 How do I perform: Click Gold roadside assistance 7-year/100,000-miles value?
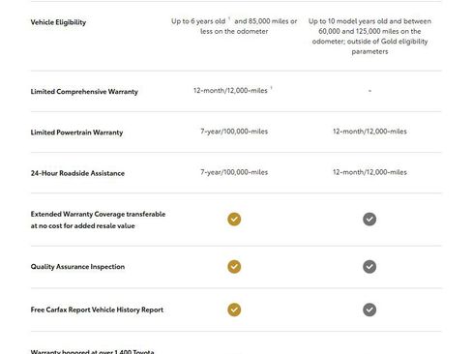(x=234, y=172)
